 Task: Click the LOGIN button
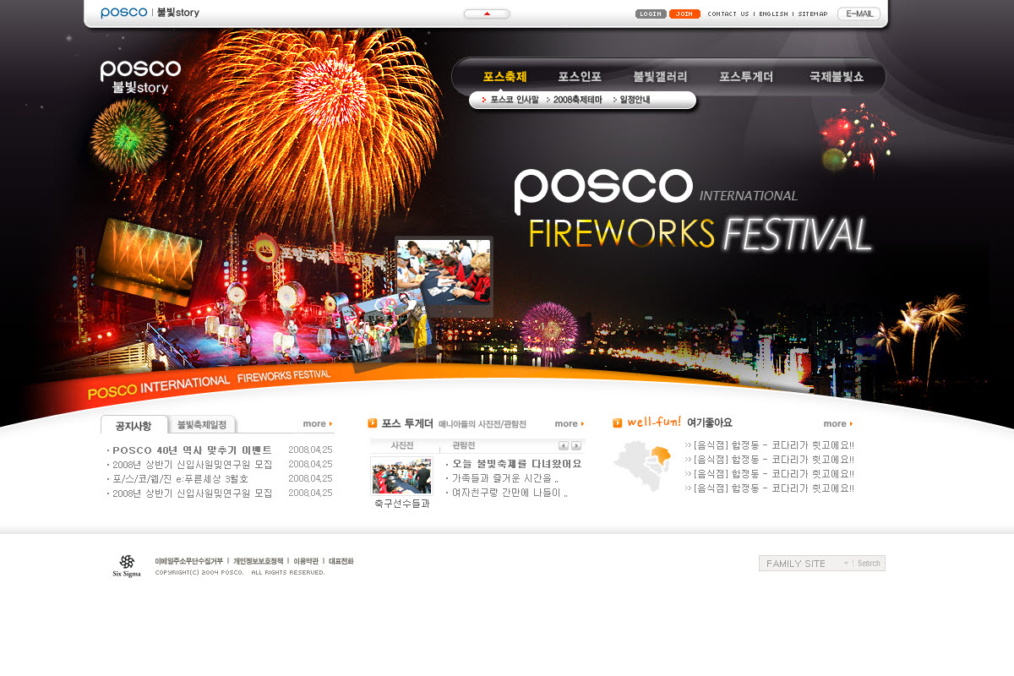(x=651, y=14)
